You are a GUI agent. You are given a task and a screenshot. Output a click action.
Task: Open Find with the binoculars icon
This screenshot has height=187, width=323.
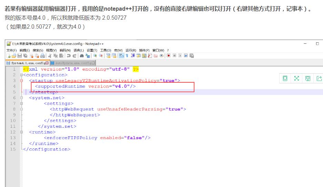[x=82, y=56]
